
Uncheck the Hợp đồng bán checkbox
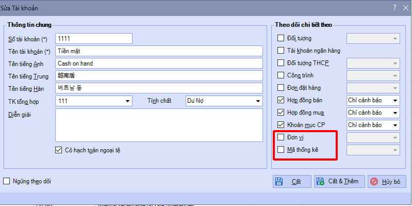click(281, 100)
